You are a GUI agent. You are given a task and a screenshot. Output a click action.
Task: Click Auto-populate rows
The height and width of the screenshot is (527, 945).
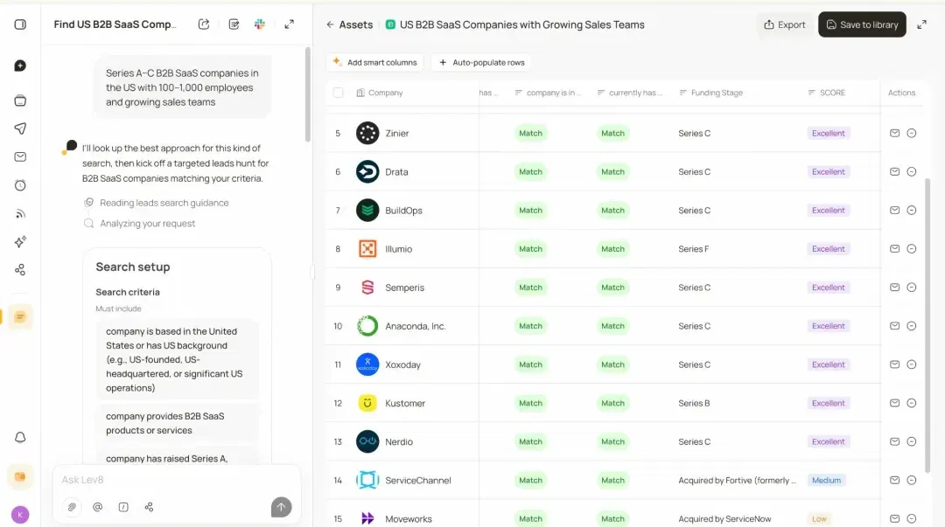click(x=481, y=63)
